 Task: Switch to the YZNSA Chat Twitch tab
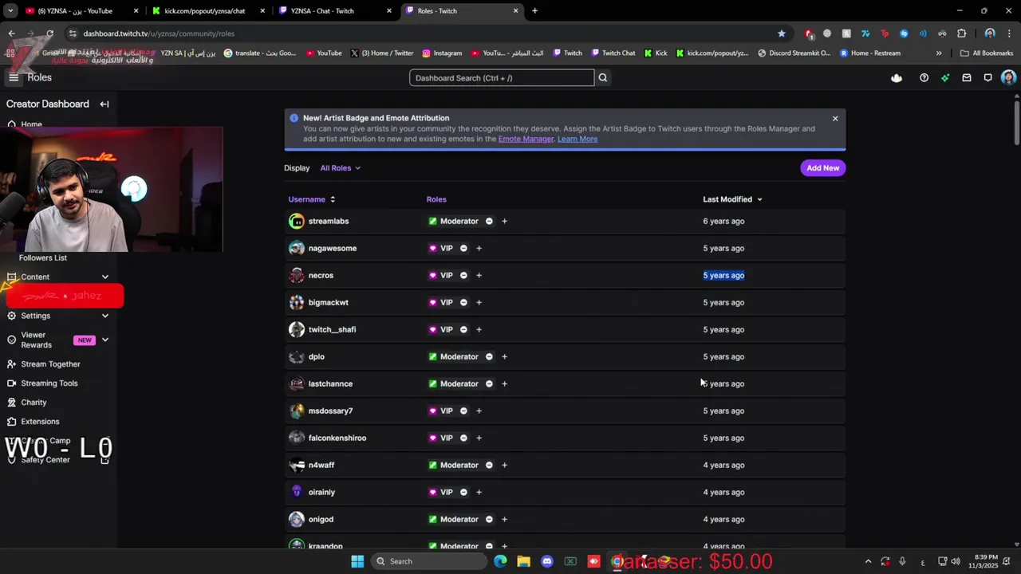(x=335, y=11)
